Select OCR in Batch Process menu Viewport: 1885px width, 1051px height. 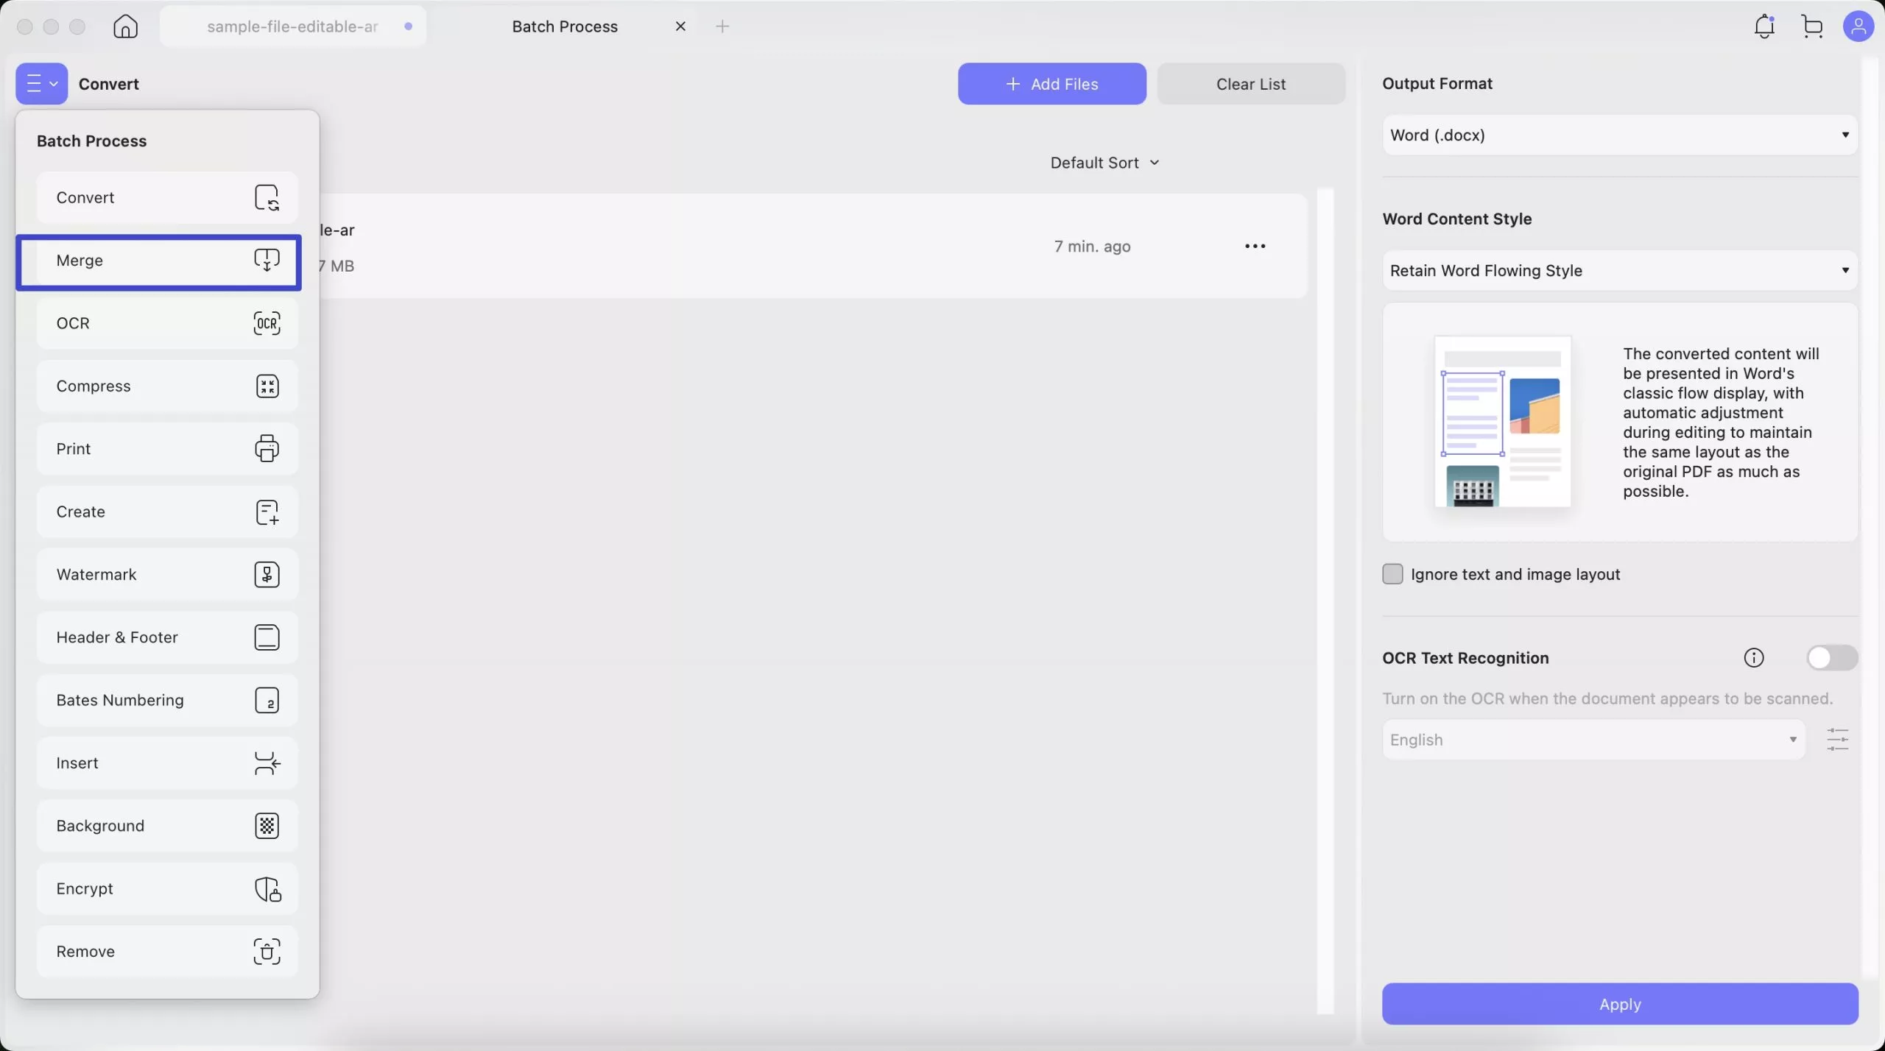(167, 323)
